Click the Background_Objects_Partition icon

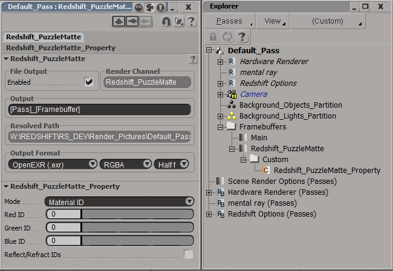coord(232,105)
